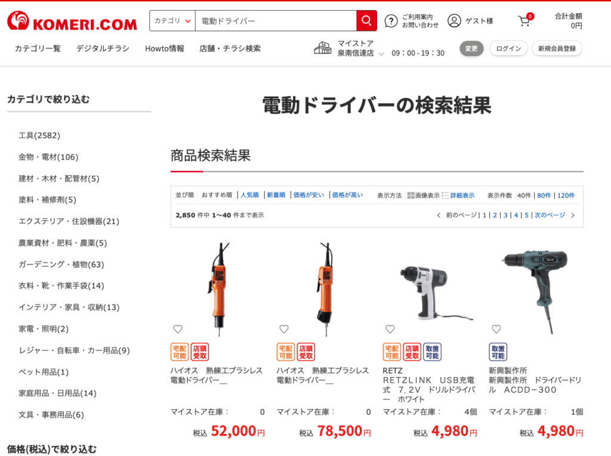Viewport: 611px width, 456px height.
Task: Click the red search magnifier button
Action: (x=366, y=21)
